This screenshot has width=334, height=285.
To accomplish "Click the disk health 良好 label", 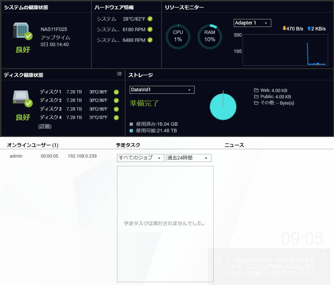I will 23,117.
